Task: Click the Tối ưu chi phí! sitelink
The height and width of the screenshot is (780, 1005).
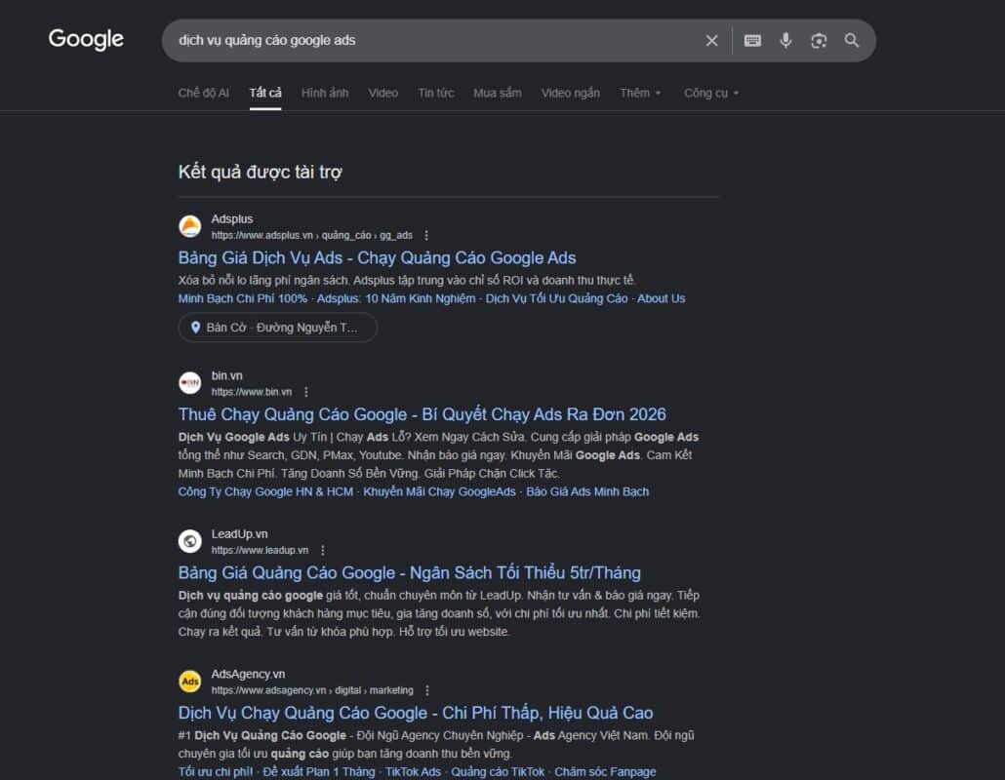Action: (216, 771)
